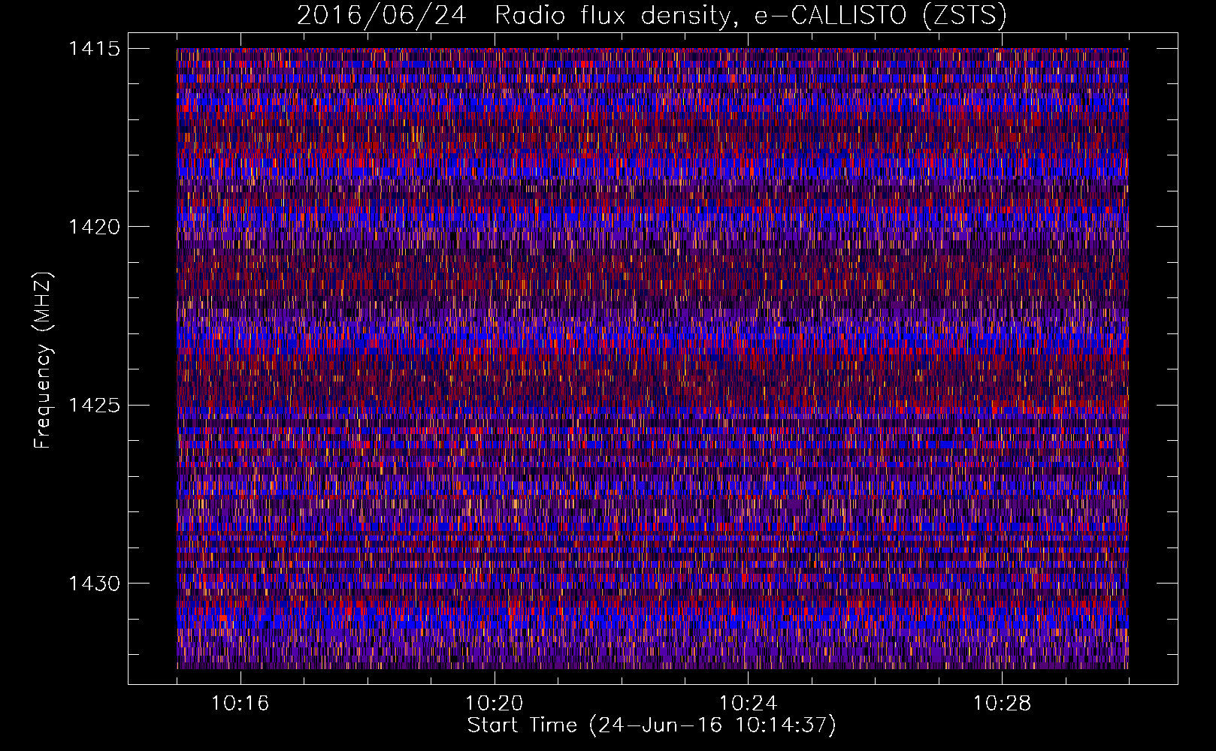Select the 1420 frequency axis label
Screen dimensions: 1216x751
pyautogui.click(x=94, y=227)
